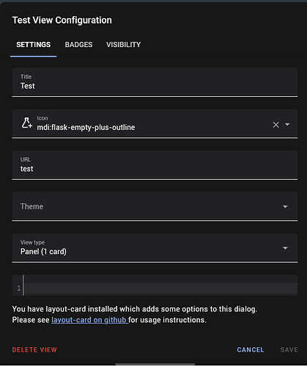Screen dimensions: 307x367
Task: Open the View type dropdown
Action: point(155,248)
